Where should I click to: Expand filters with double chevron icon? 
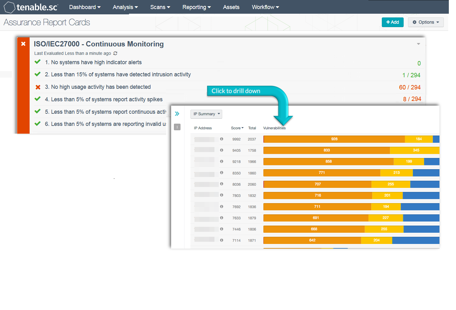pos(177,114)
